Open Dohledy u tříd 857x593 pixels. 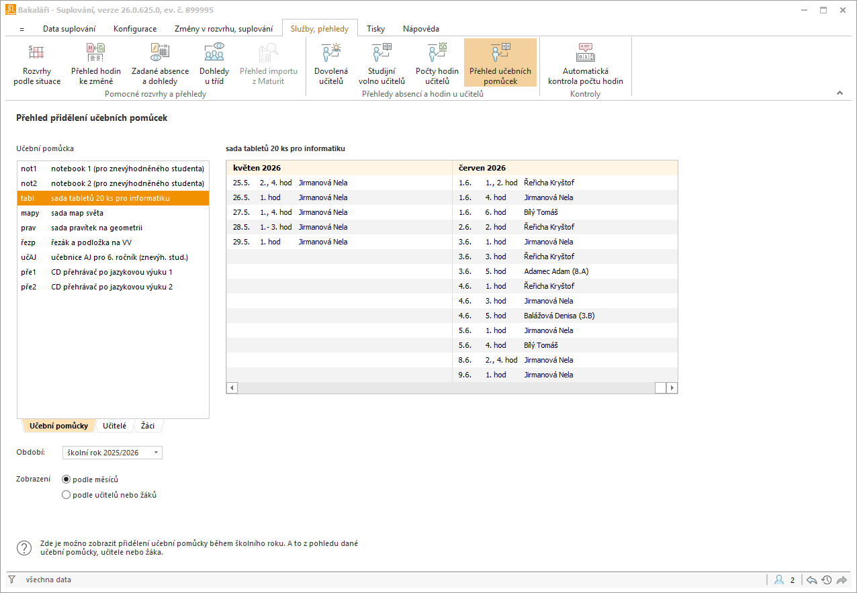[214, 64]
